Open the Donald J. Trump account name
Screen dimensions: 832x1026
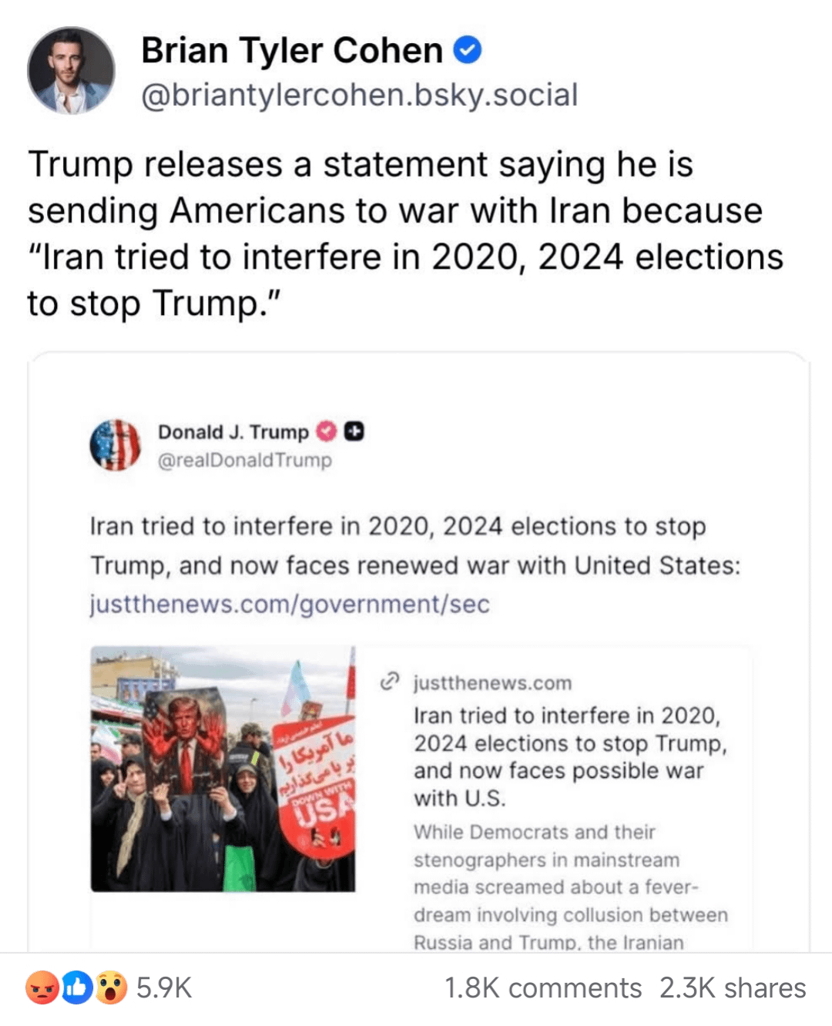(x=233, y=432)
